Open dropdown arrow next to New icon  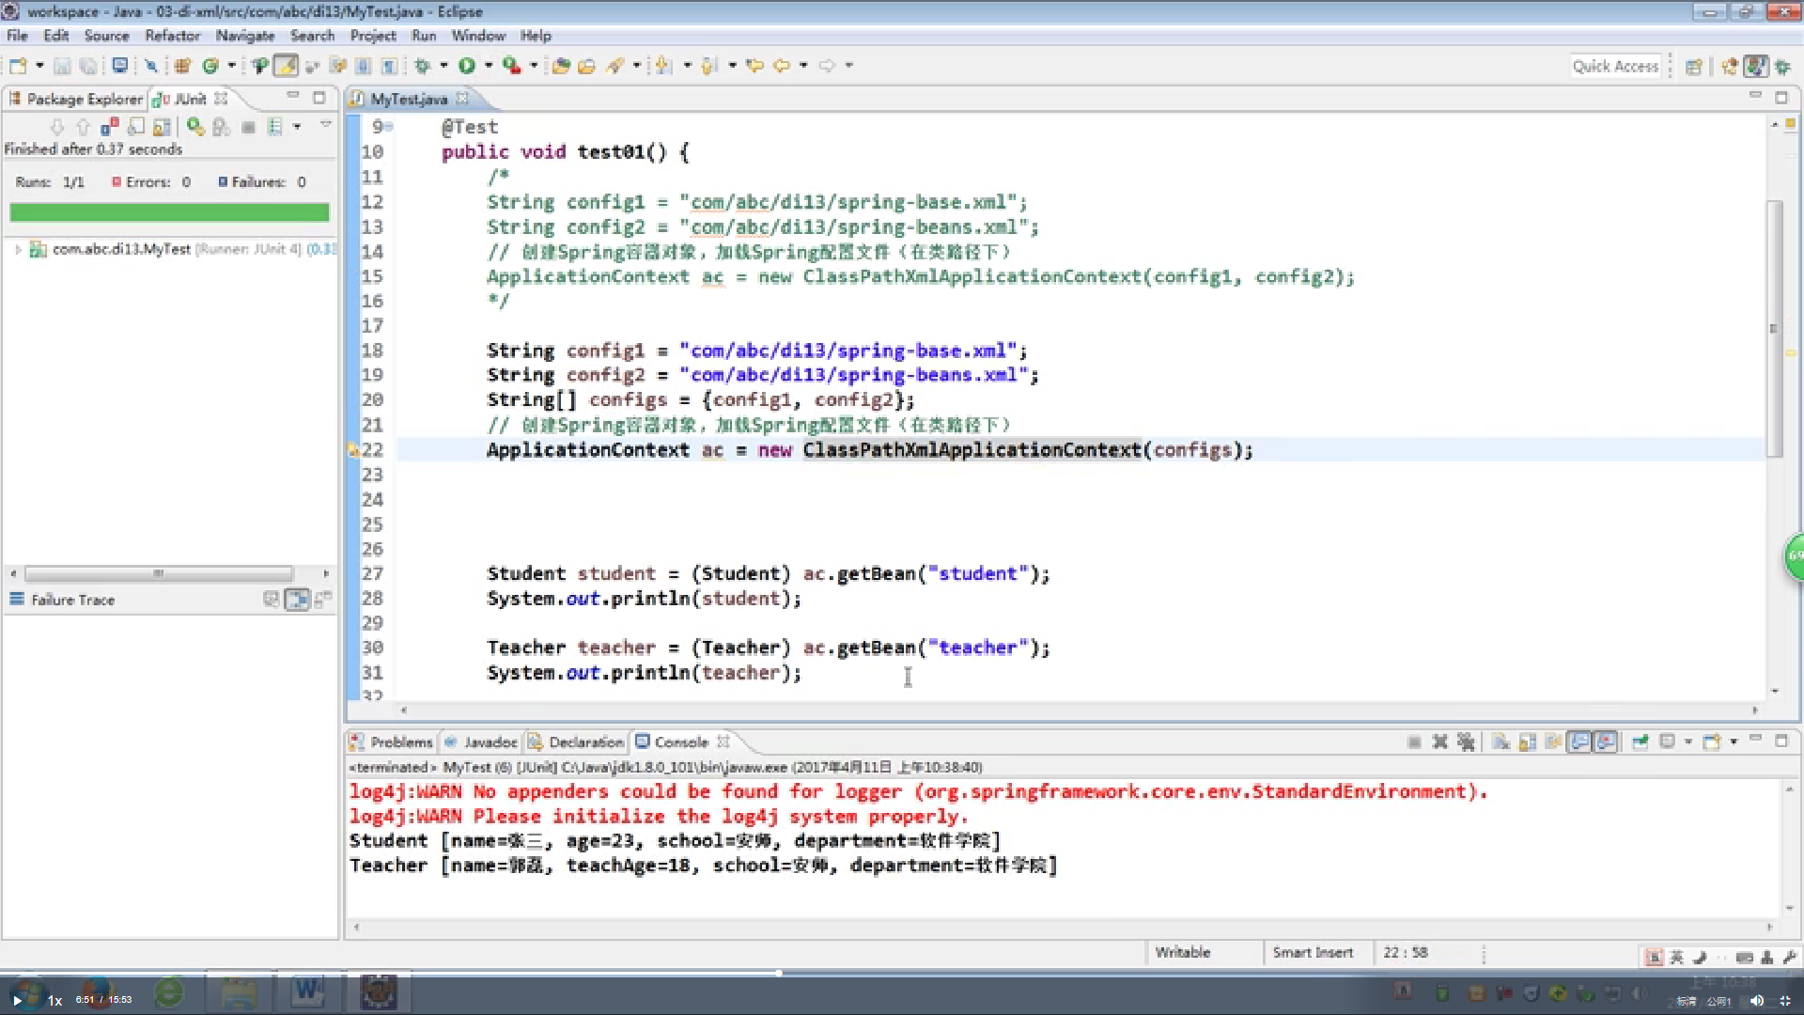39,66
